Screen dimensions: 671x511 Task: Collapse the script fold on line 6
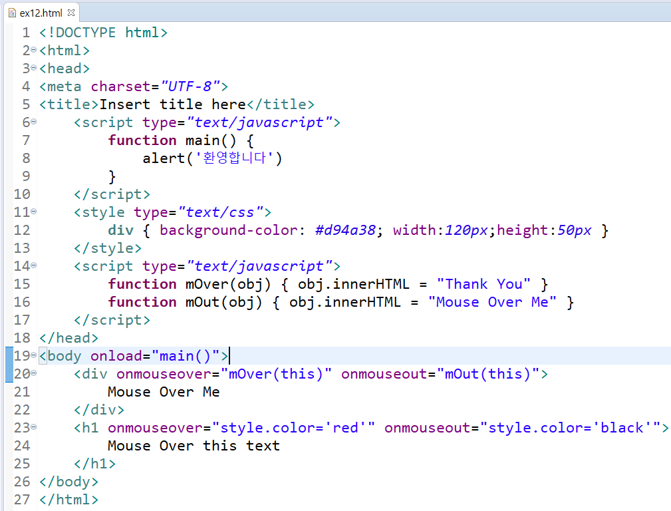[34, 122]
